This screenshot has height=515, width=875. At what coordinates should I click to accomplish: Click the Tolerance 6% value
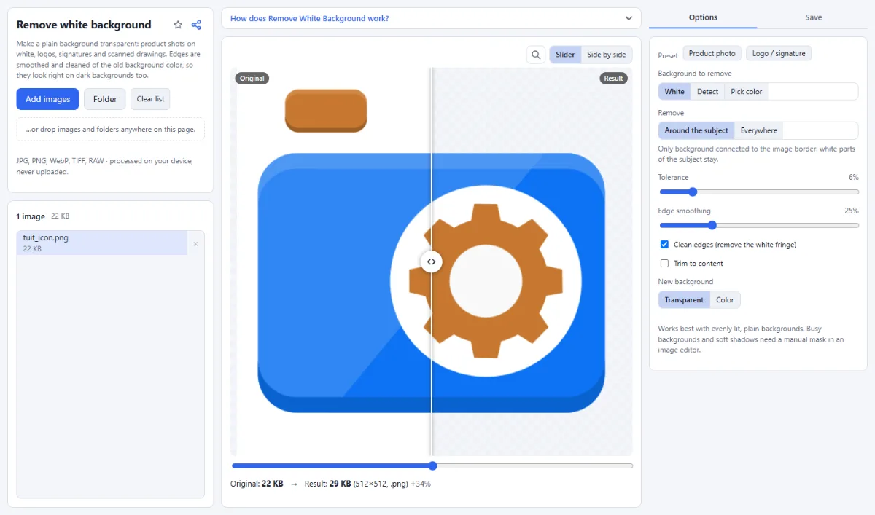tap(853, 177)
